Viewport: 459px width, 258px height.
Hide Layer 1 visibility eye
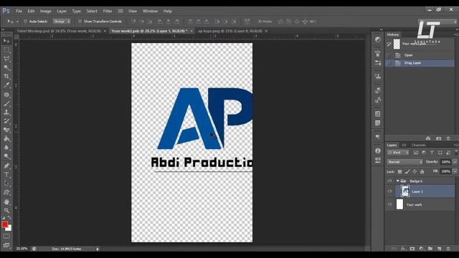[389, 191]
